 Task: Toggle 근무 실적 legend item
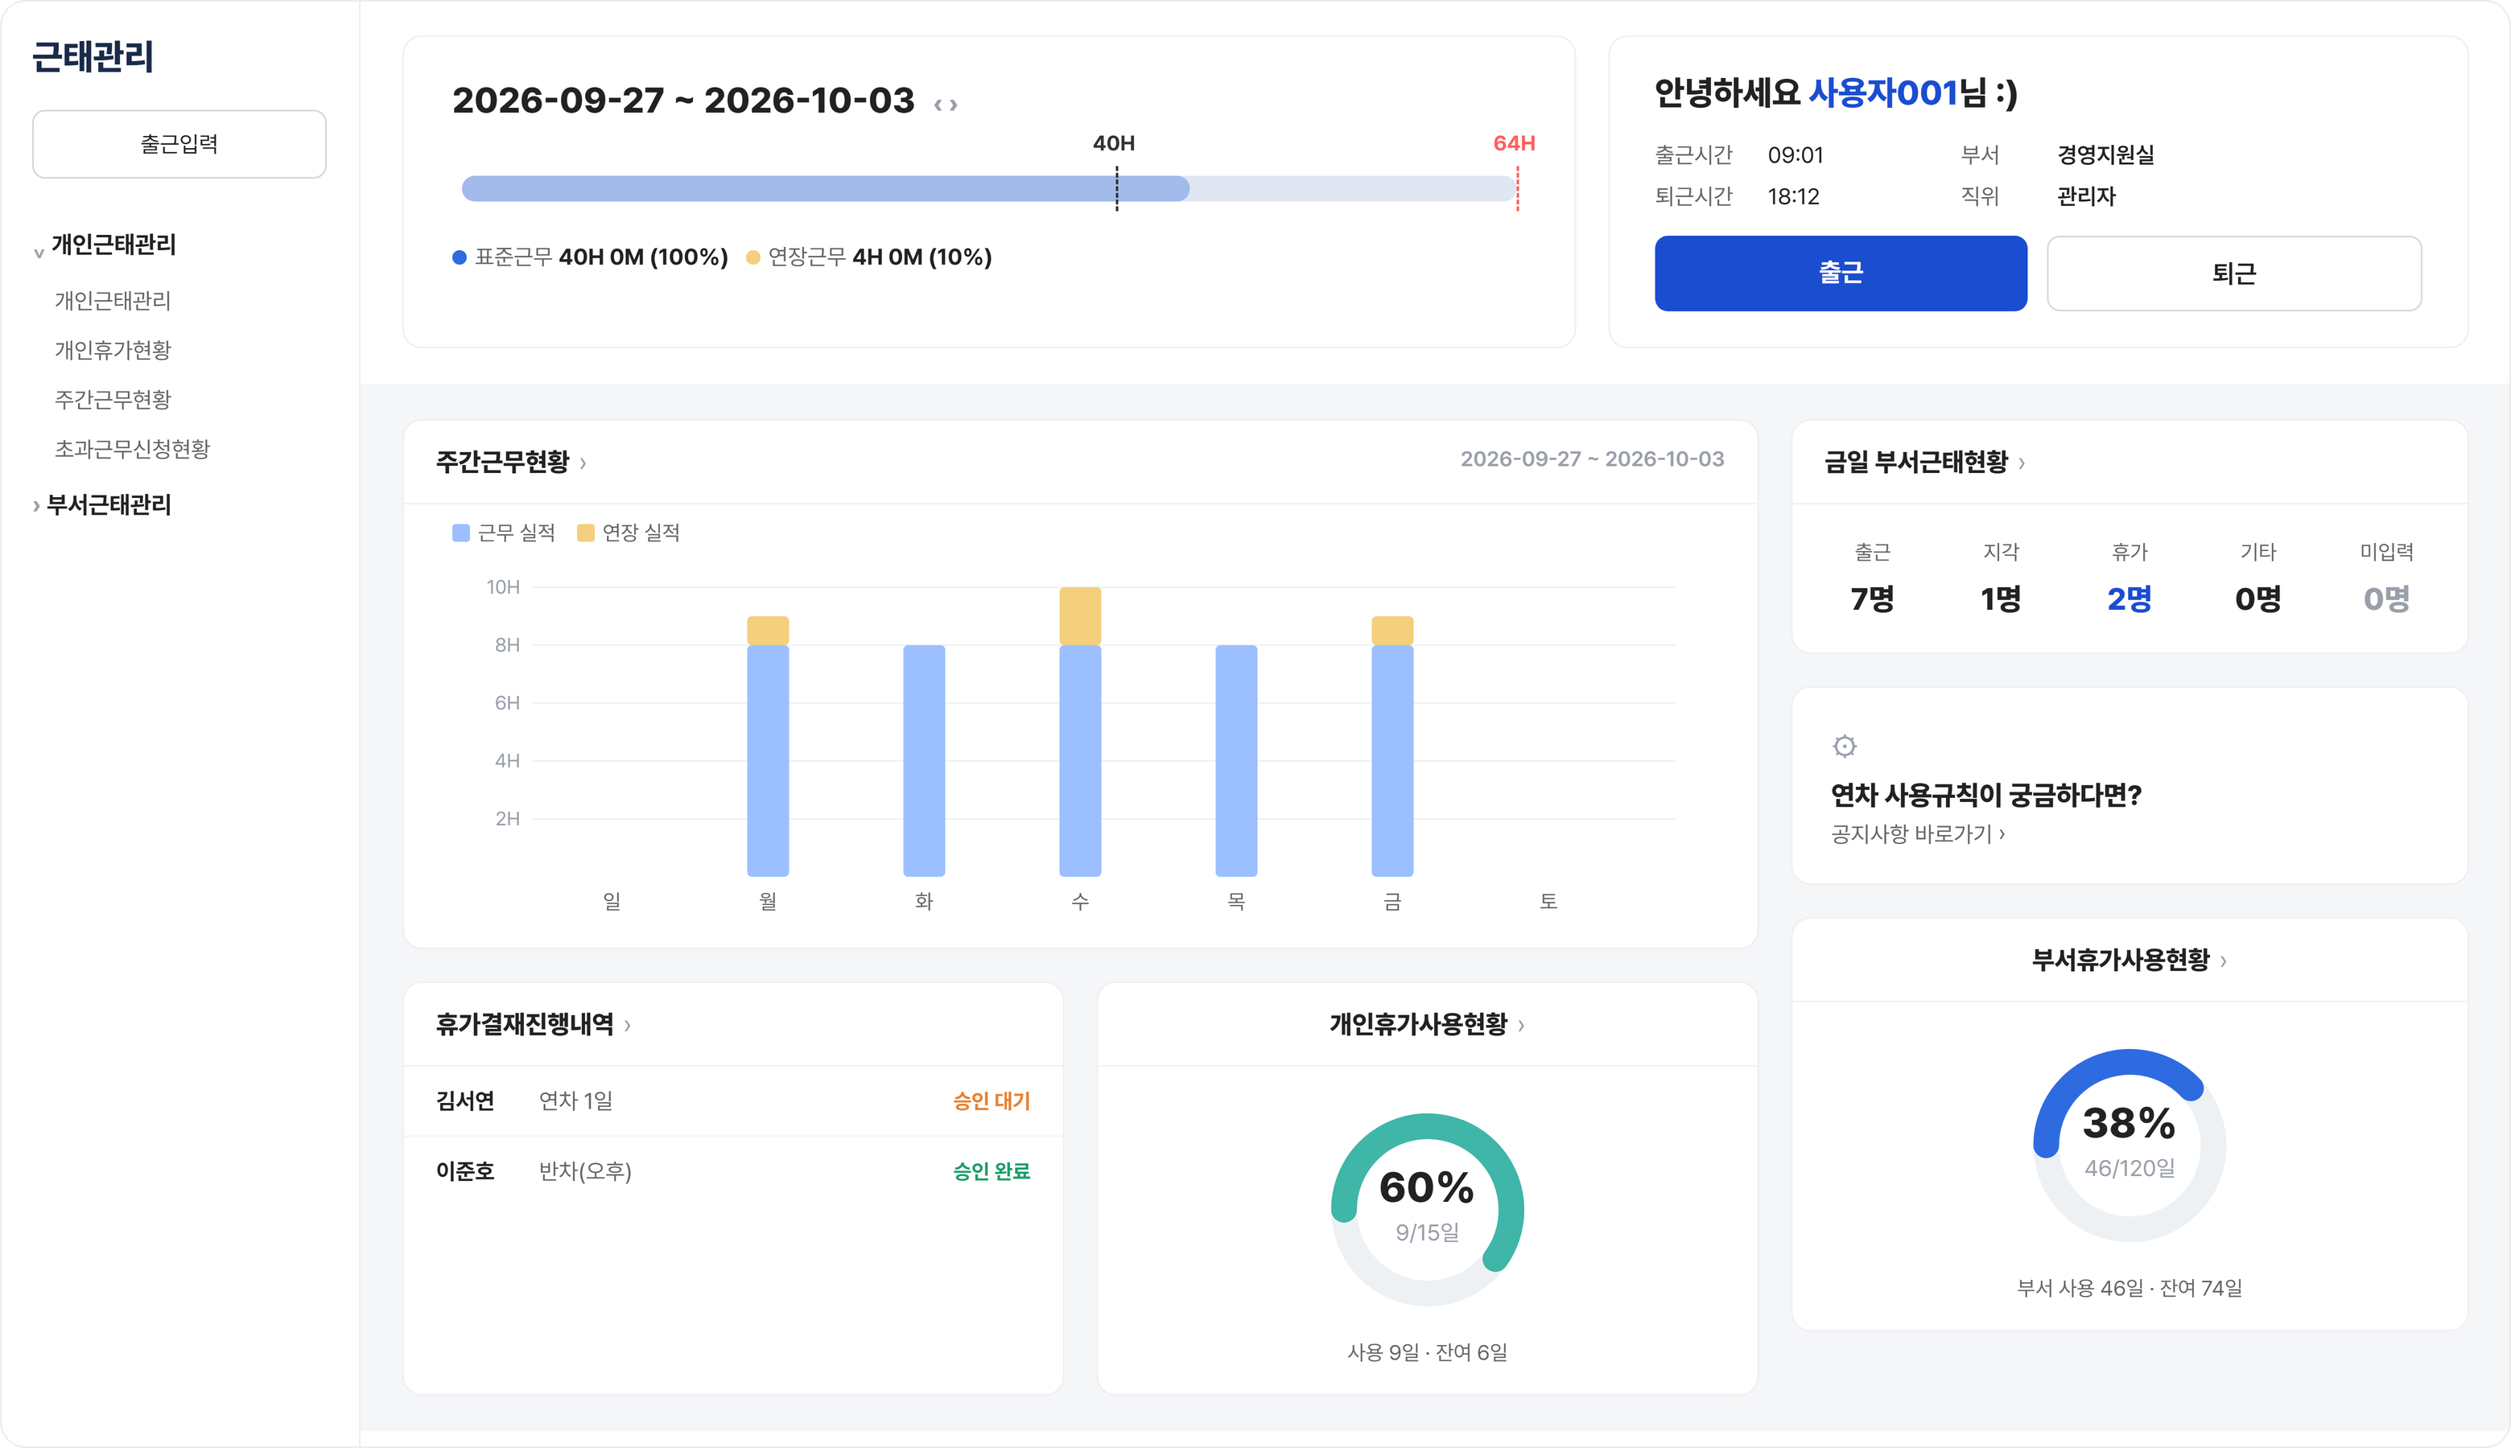(x=503, y=533)
